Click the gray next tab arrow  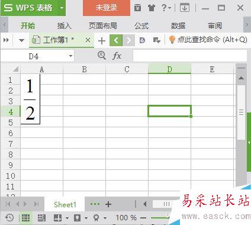pyautogui.click(x=128, y=40)
